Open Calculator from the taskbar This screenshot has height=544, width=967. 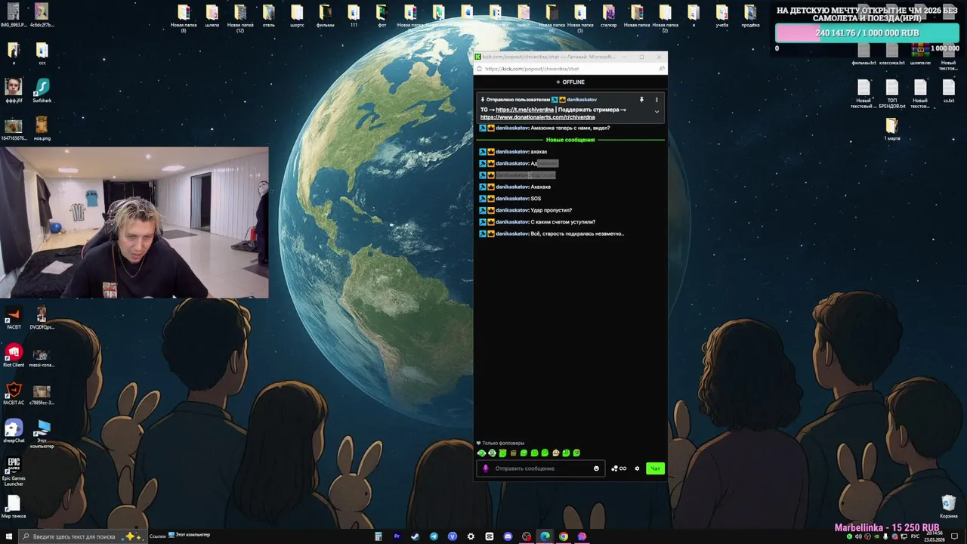378,536
